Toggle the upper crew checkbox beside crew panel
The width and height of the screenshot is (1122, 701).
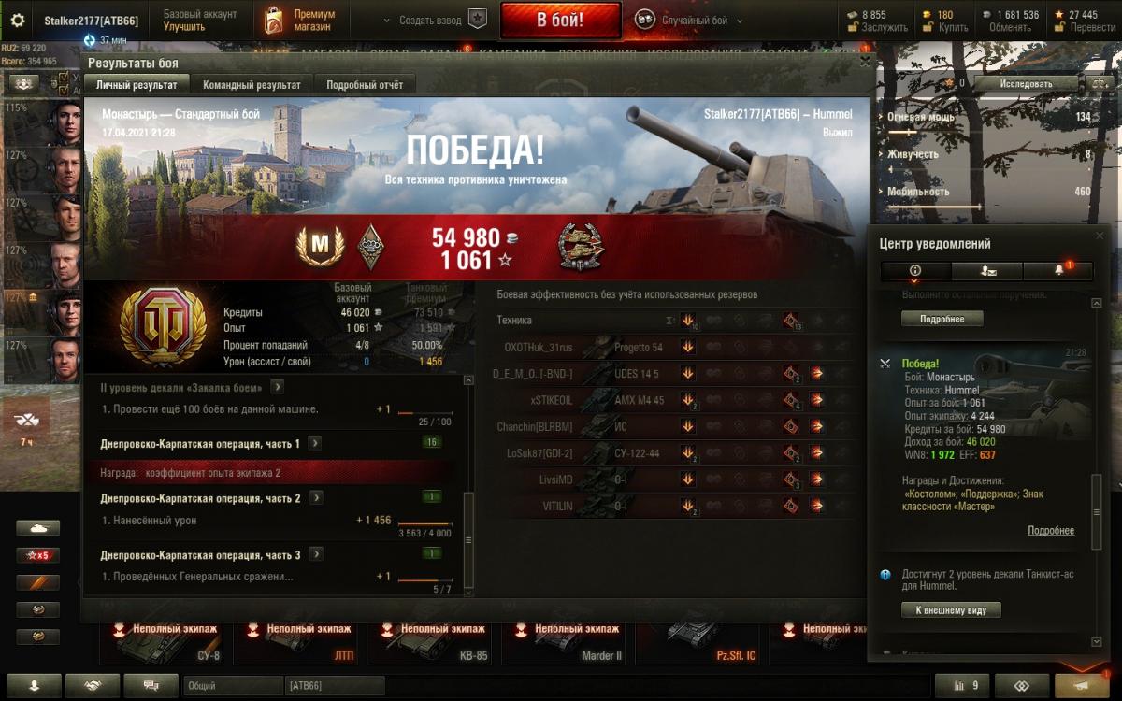pyautogui.click(x=64, y=78)
